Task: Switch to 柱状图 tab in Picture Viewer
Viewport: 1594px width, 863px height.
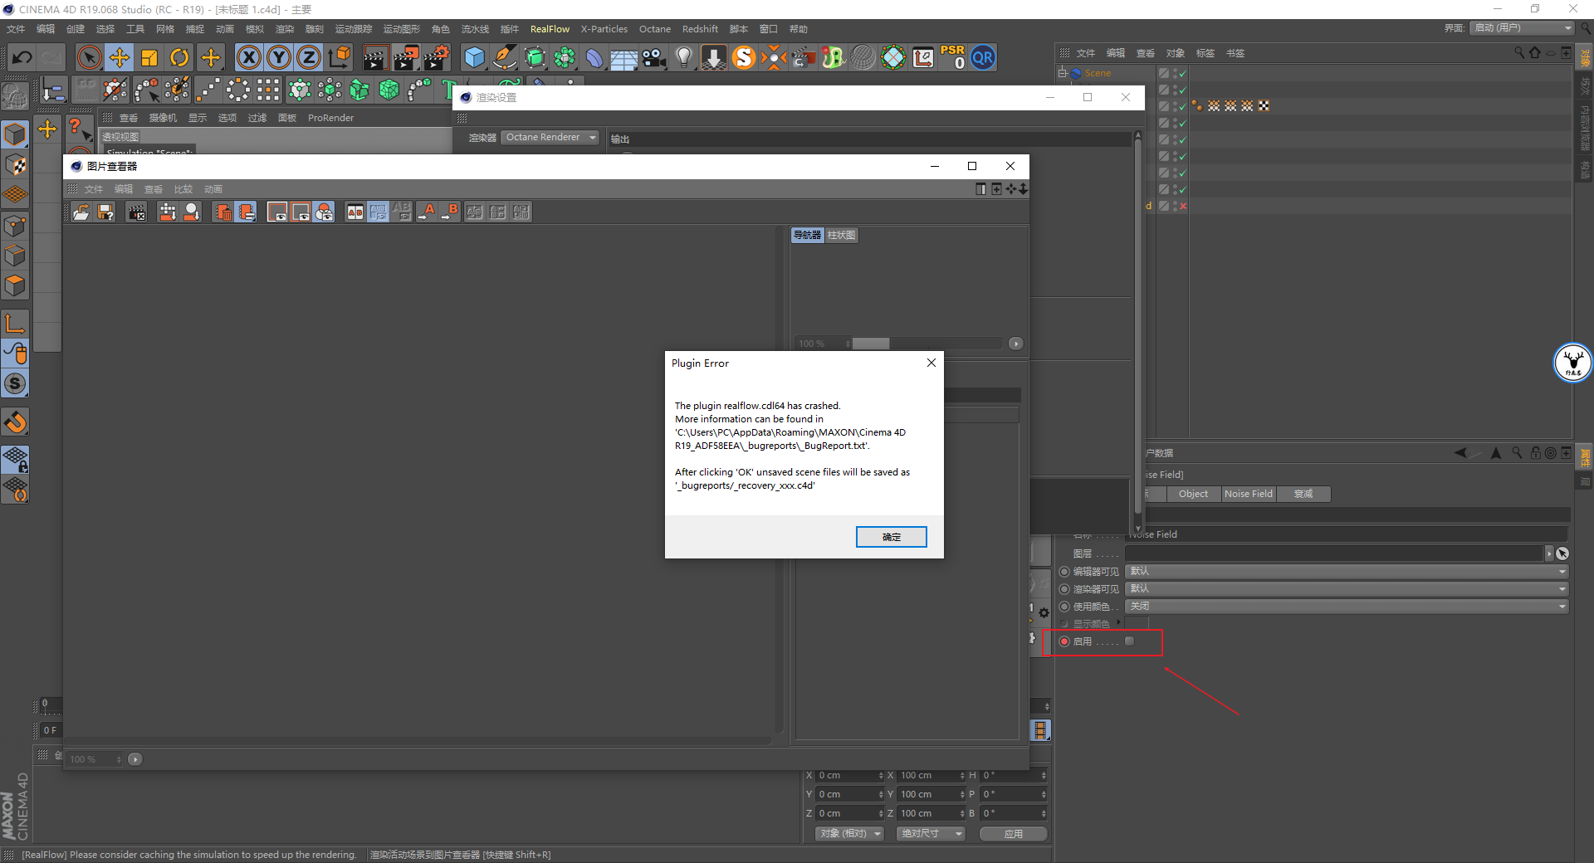Action: (x=841, y=236)
